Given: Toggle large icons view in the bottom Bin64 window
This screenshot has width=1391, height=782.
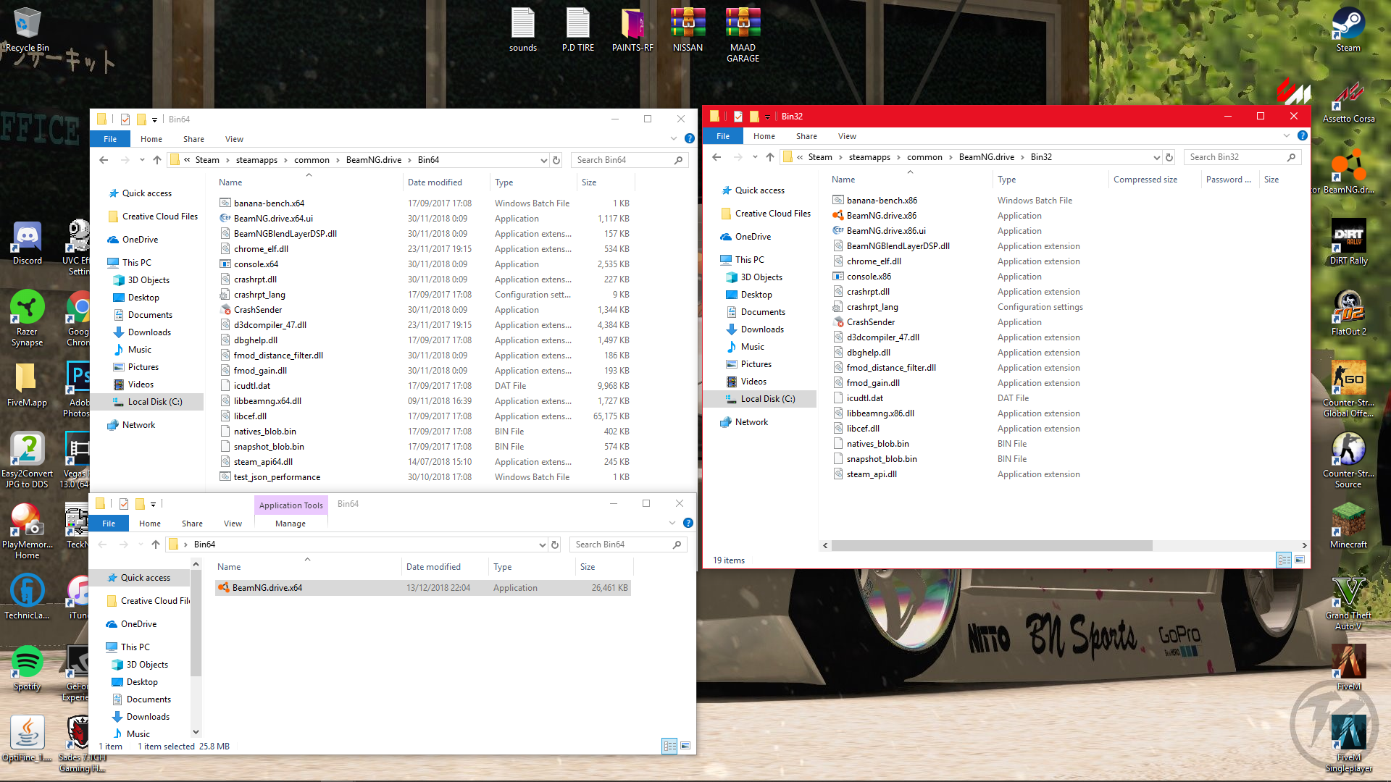Looking at the screenshot, I should tap(685, 746).
